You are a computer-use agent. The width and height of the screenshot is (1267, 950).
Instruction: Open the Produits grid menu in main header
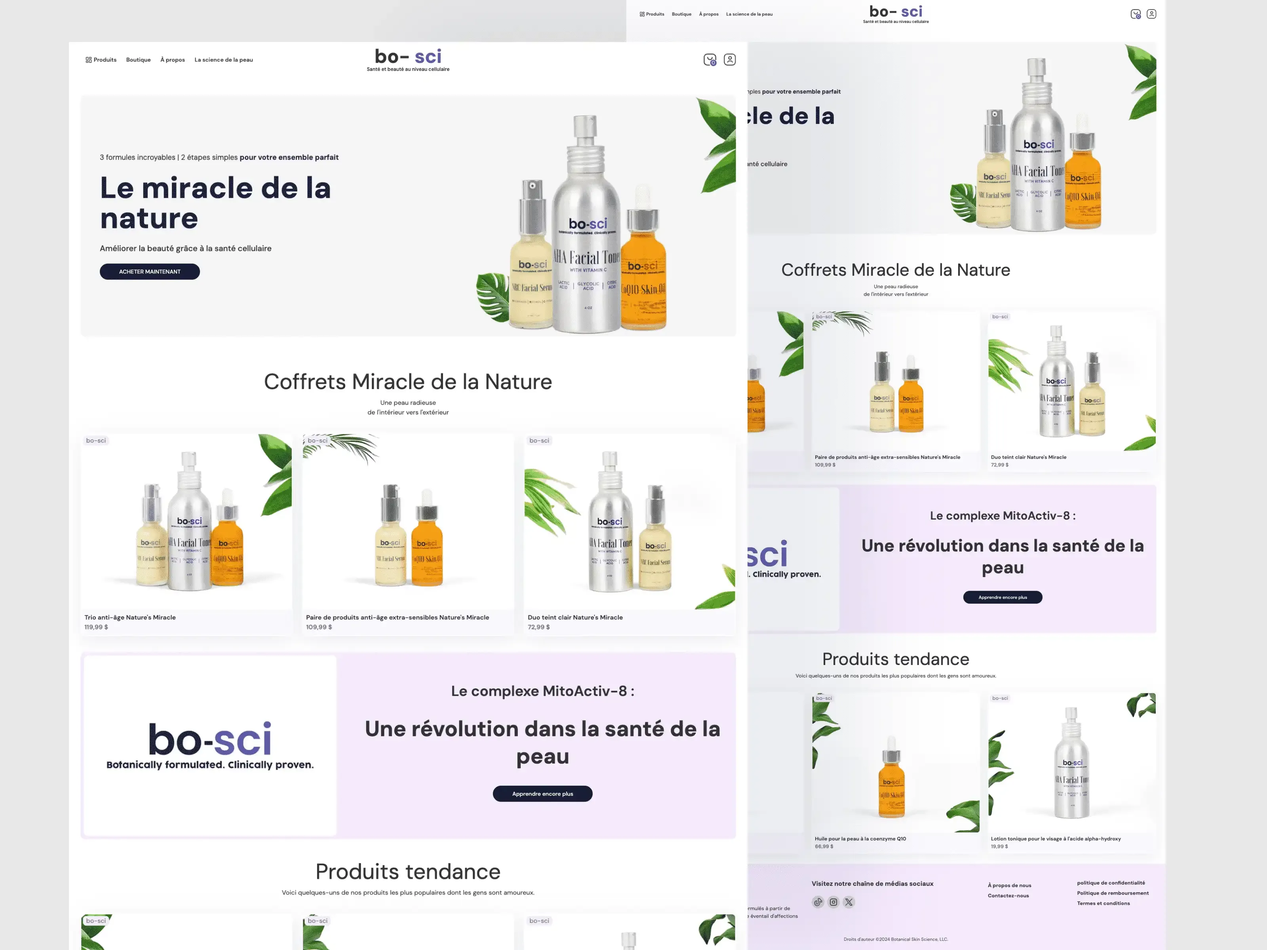pos(101,59)
